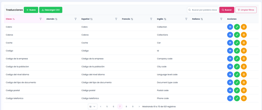The width and height of the screenshot is (262, 110).
Task: Open the Español column filter
Action: (116, 19)
